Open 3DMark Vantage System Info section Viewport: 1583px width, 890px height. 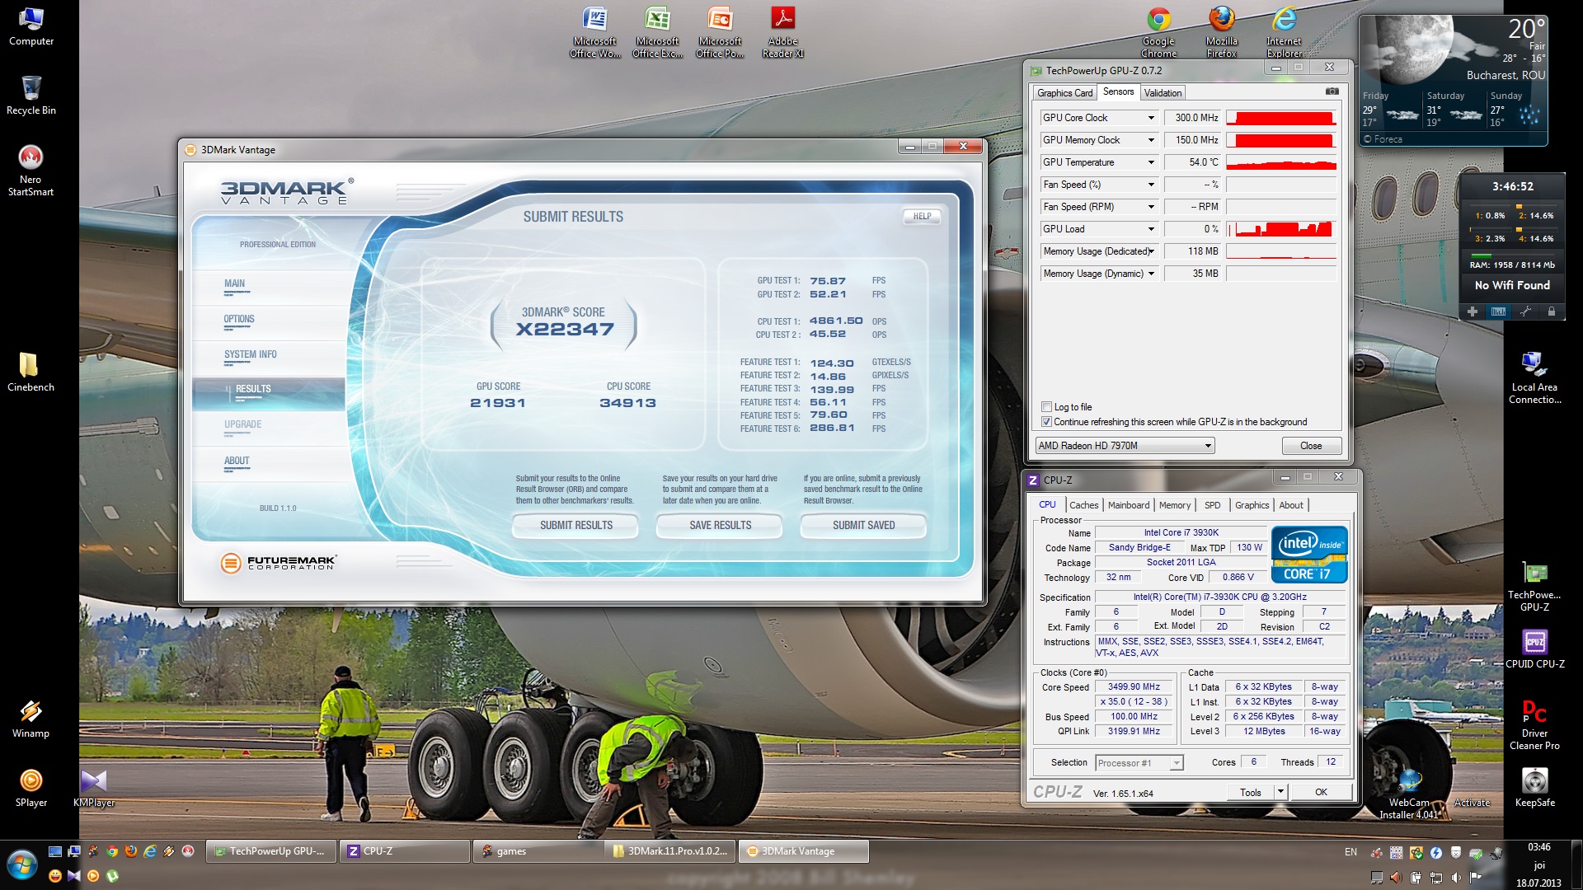point(269,358)
